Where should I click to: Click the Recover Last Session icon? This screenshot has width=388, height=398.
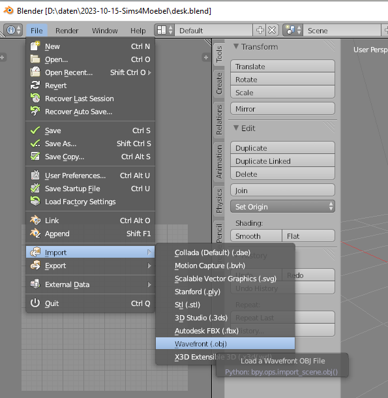coord(35,99)
